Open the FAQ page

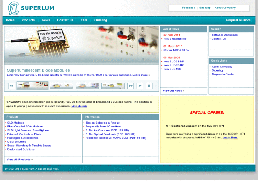[x=84, y=20]
